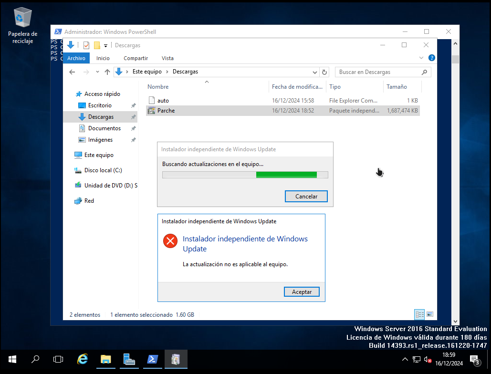Go up one folder level
This screenshot has width=491, height=374.
107,72
